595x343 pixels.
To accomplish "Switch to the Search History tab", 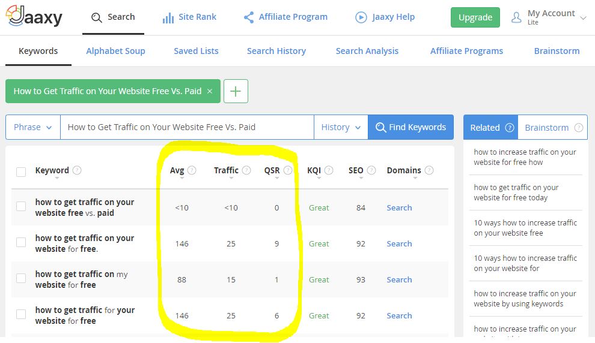I will coord(276,51).
